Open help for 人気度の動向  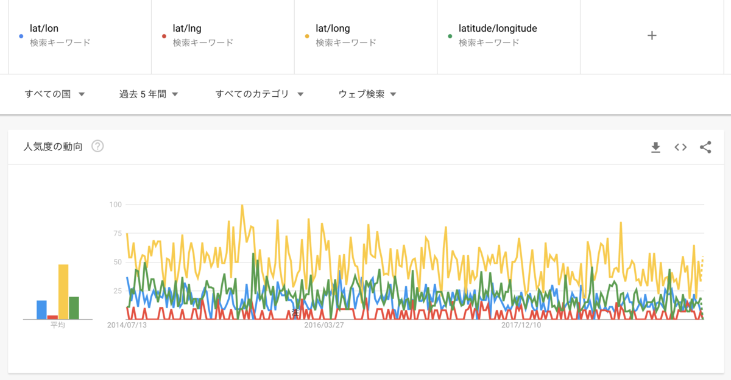(97, 147)
